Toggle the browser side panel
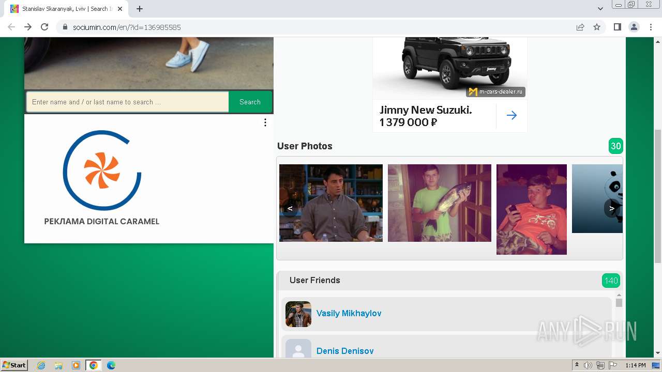 pos(617,27)
